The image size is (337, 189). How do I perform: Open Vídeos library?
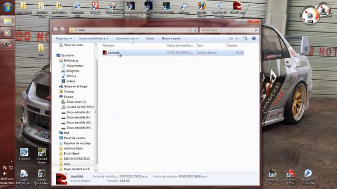[x=68, y=81]
